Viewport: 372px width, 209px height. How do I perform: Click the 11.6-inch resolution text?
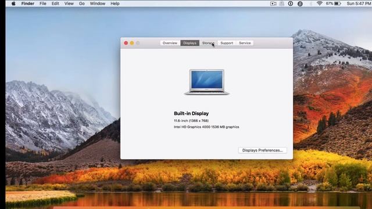click(x=191, y=121)
